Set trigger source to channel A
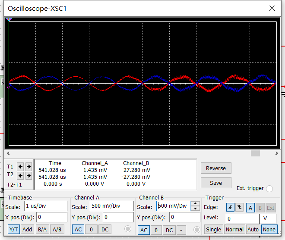The image size is (285, 240). [250, 208]
